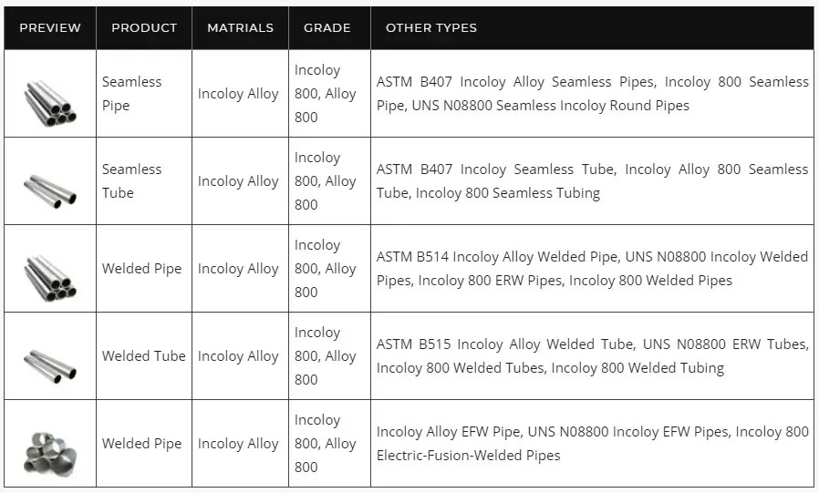Click the MATRIALS column header

(240, 27)
